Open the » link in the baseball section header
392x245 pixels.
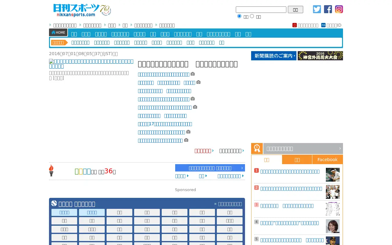tap(228, 204)
